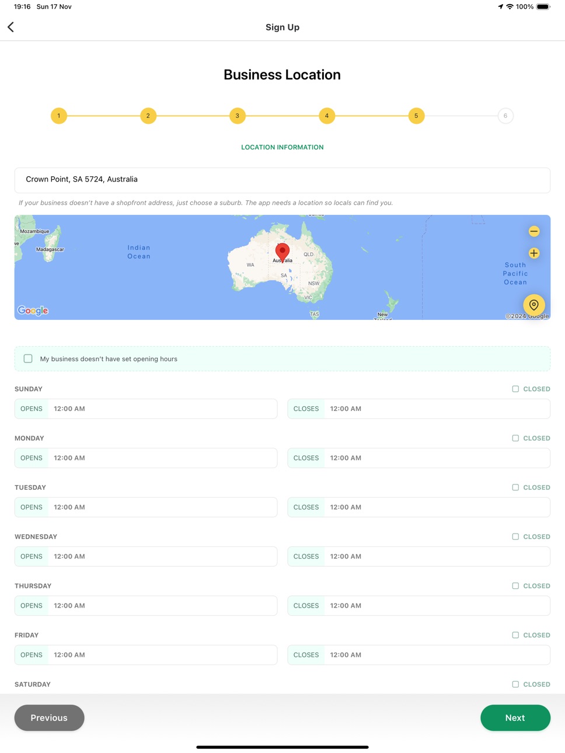Image resolution: width=565 pixels, height=753 pixels.
Task: Mark Friday as CLOSED
Action: point(515,635)
